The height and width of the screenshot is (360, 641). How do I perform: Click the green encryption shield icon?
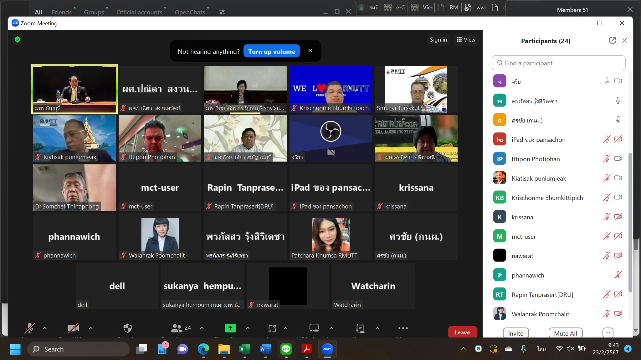coord(18,39)
